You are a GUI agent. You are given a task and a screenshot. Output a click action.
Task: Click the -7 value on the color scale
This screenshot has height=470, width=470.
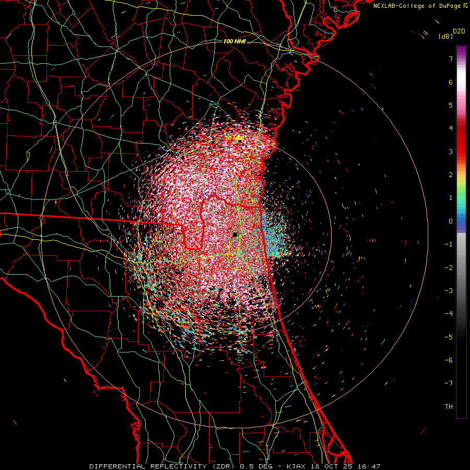449,383
